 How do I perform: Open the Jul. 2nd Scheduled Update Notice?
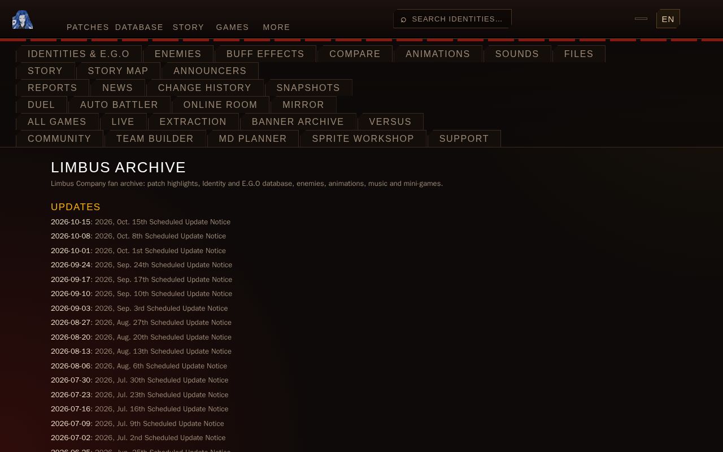click(160, 438)
